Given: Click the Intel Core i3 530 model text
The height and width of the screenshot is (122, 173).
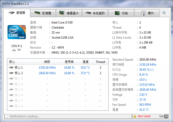Looking at the screenshot, I should point(62,22).
